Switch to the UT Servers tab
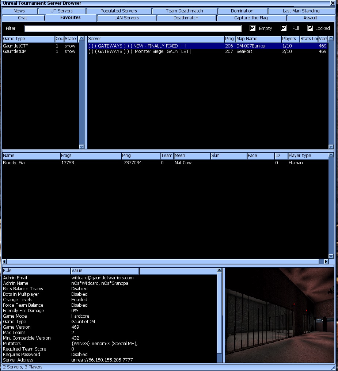The width and height of the screenshot is (338, 371). (x=61, y=11)
